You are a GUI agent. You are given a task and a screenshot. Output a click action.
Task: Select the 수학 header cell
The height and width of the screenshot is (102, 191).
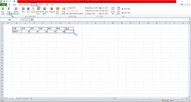coord(25,29)
